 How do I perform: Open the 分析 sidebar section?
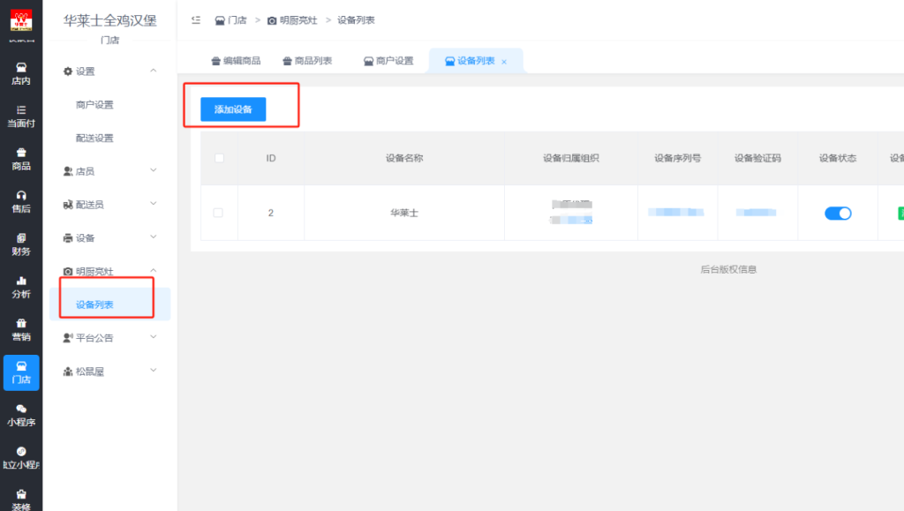point(21,288)
